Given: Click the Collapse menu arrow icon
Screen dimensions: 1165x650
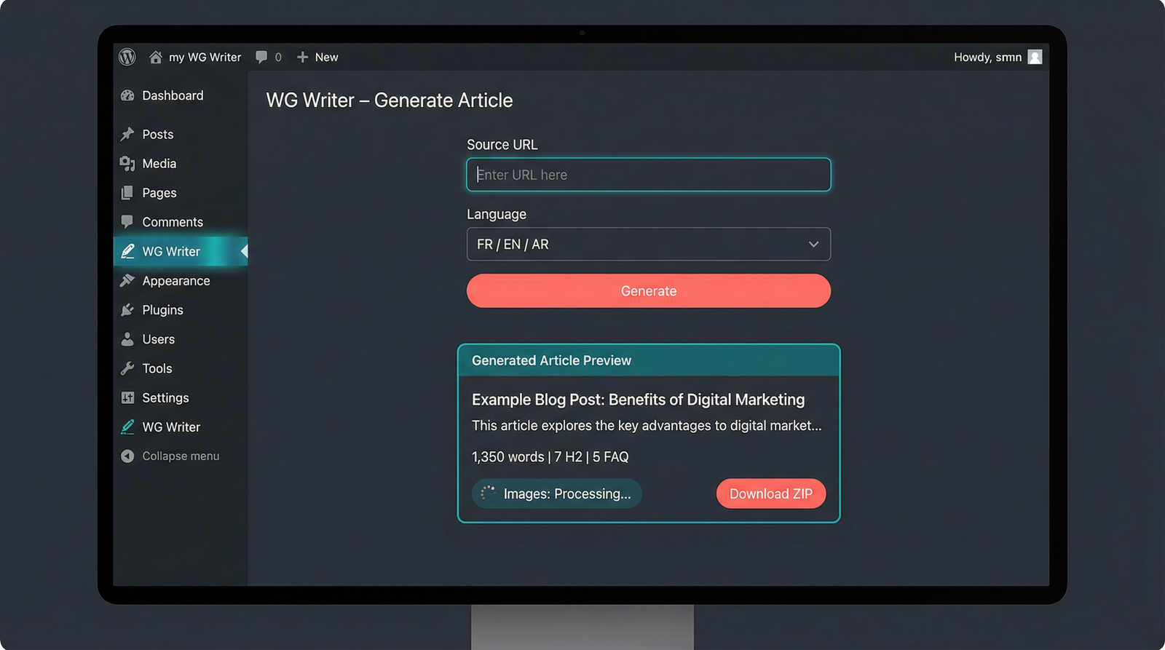Looking at the screenshot, I should pos(127,456).
